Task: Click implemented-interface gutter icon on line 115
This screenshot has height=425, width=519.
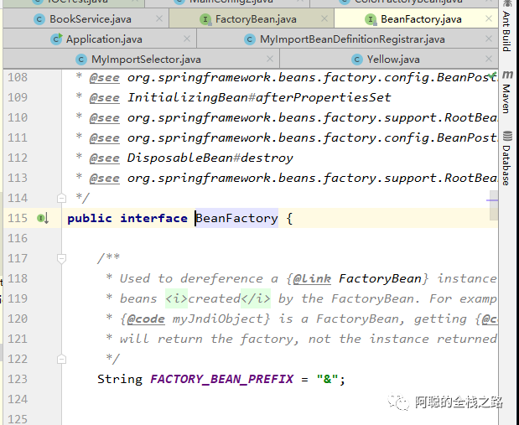Action: [x=43, y=219]
